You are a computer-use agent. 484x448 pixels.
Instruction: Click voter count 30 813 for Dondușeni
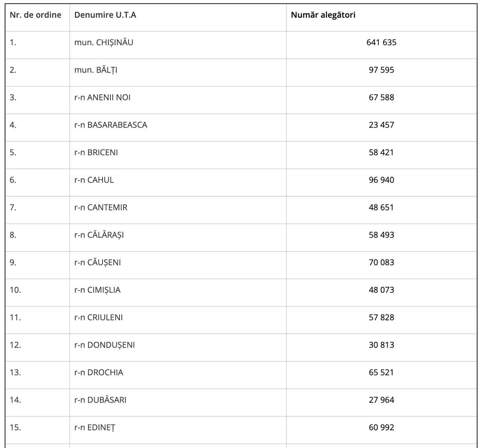(381, 345)
